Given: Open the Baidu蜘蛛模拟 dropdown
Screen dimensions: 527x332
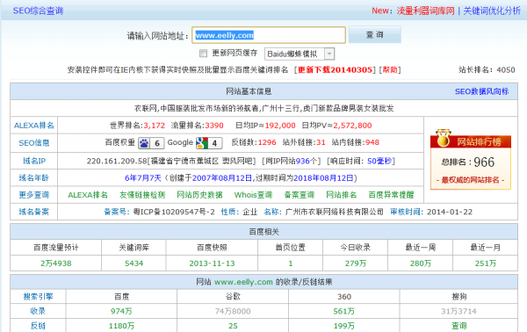Looking at the screenshot, I should pos(300,54).
